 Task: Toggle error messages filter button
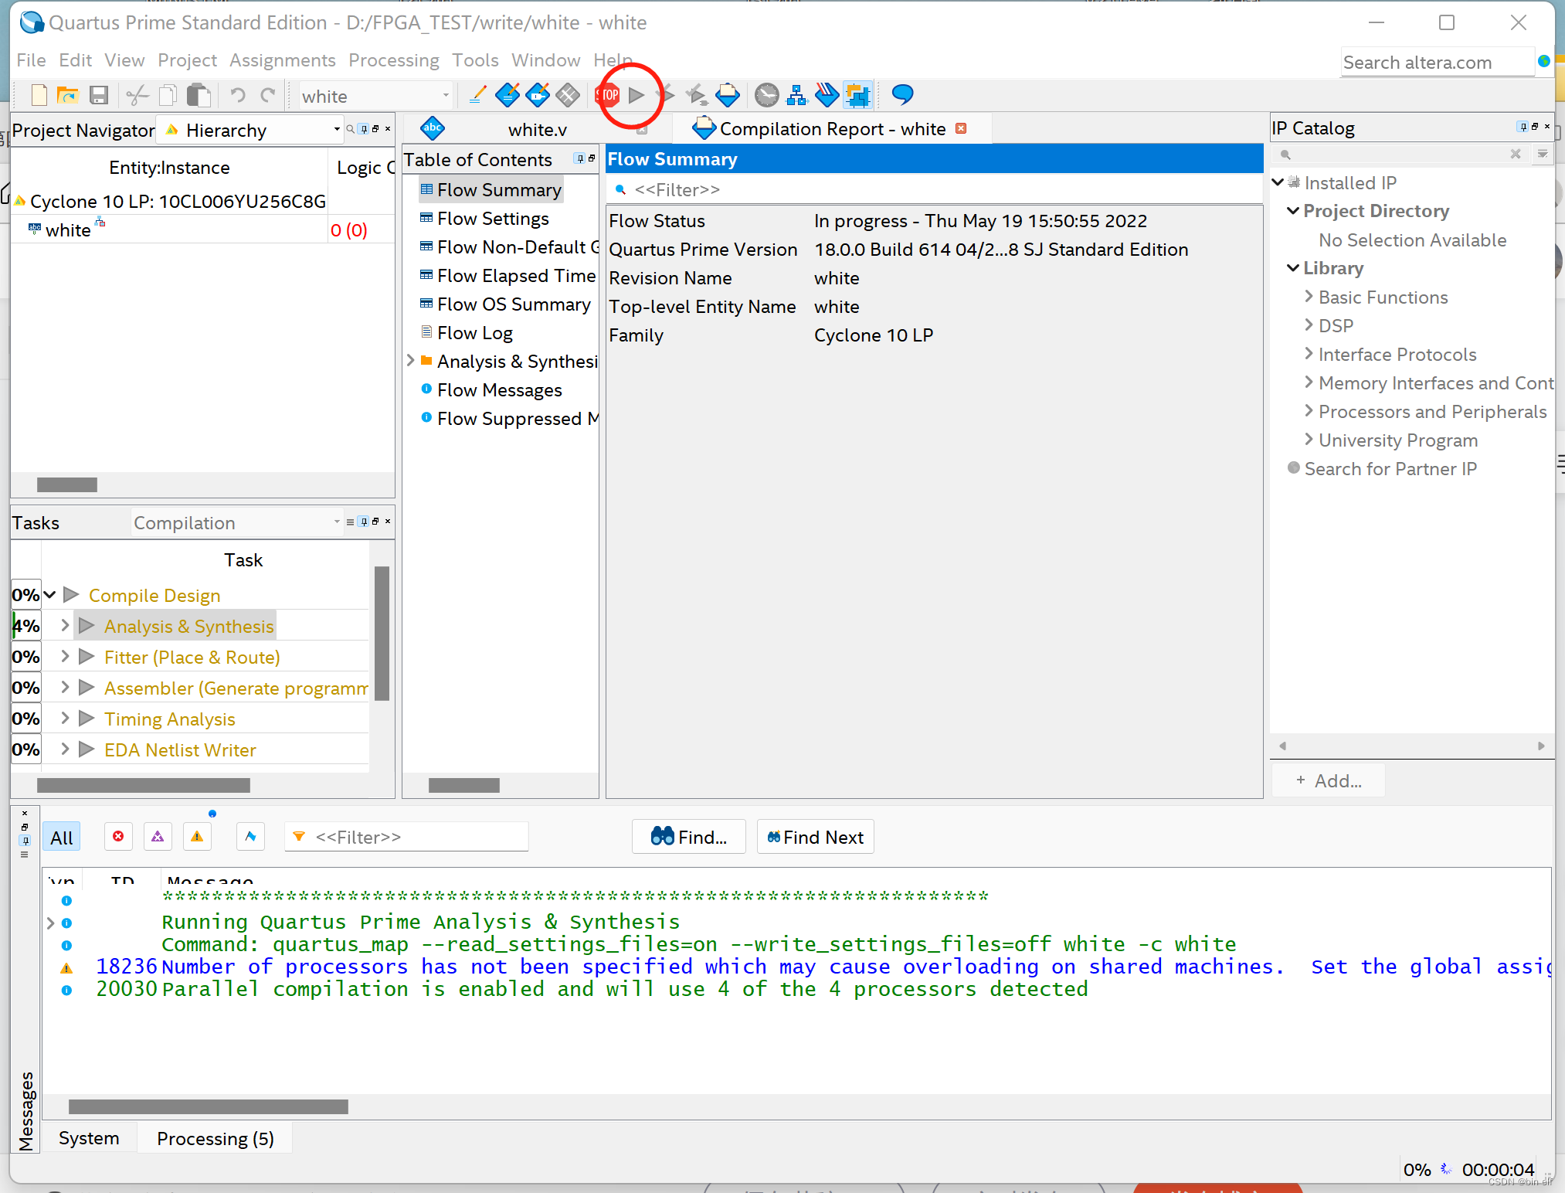point(118,837)
